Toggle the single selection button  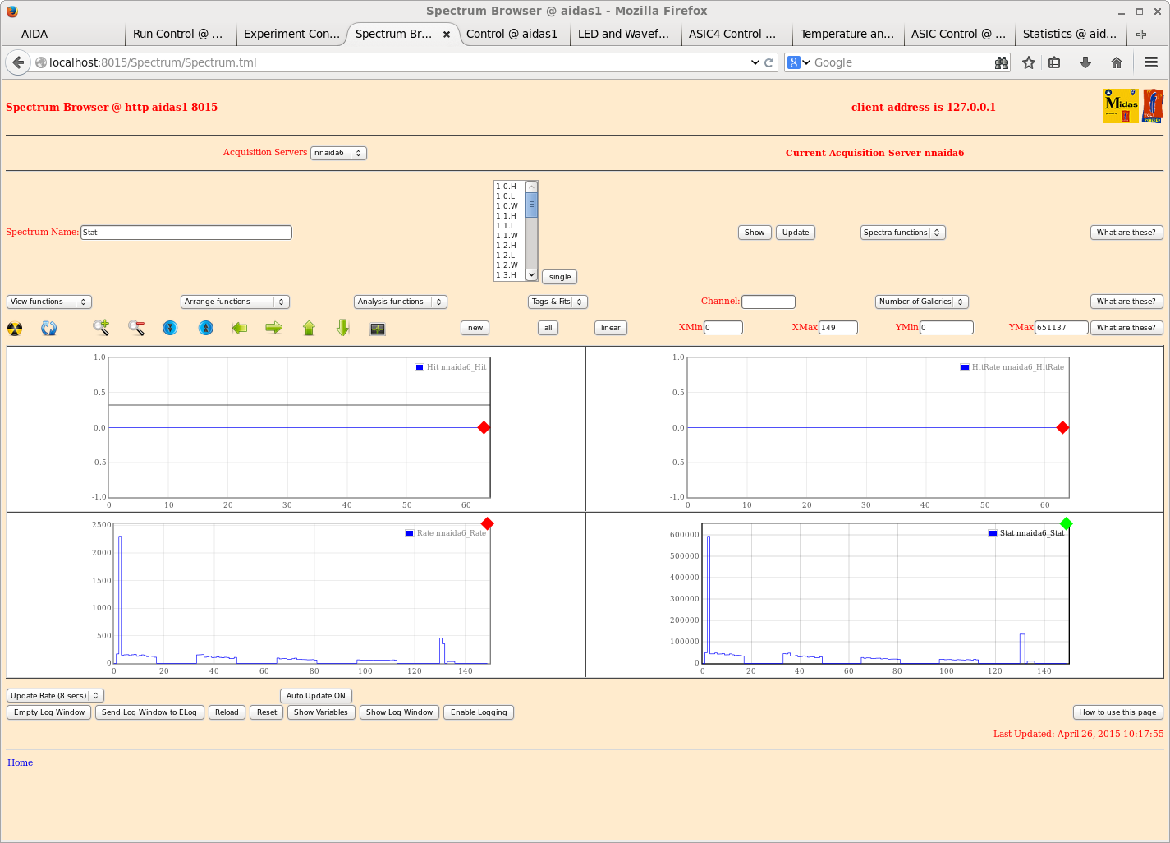coord(560,277)
